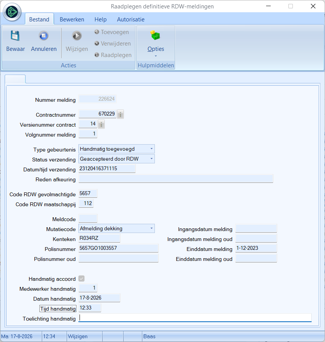Close the RDW-meldingen window
The height and width of the screenshot is (342, 325).
point(313,6)
